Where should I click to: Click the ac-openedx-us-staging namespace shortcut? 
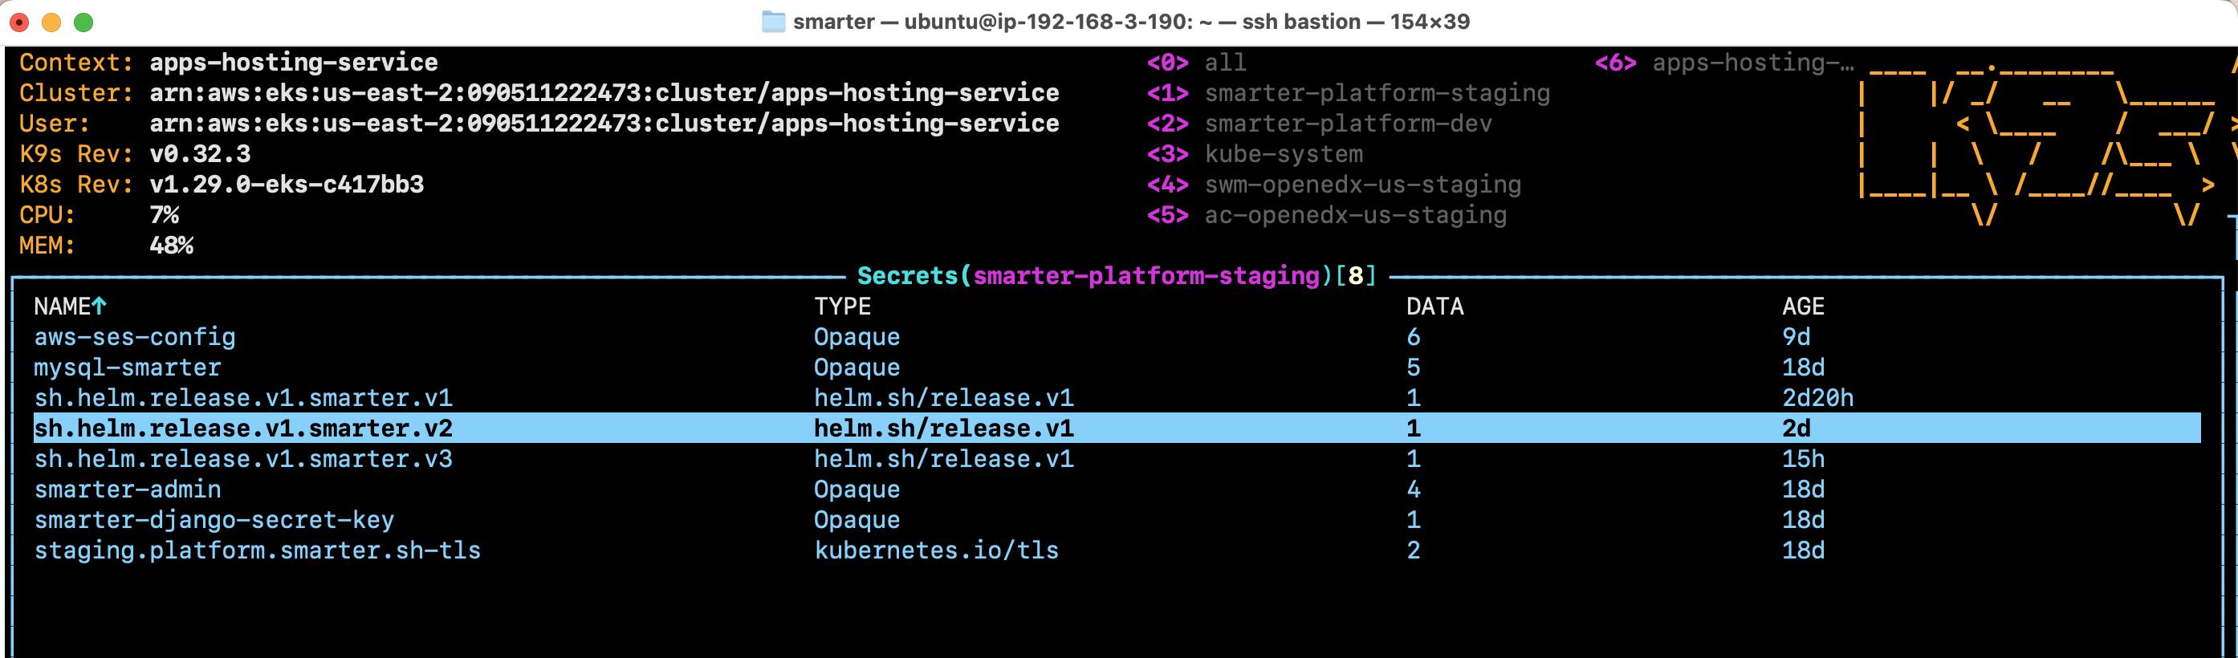tap(1327, 214)
